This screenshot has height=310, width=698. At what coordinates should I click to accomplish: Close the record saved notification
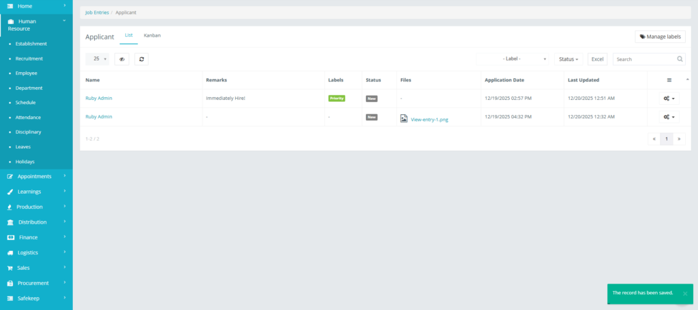click(684, 294)
